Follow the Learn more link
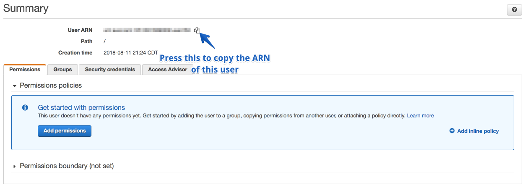This screenshot has width=525, height=187. pyautogui.click(x=420, y=115)
